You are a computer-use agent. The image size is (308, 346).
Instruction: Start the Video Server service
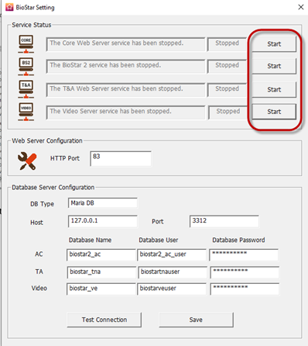tap(274, 112)
